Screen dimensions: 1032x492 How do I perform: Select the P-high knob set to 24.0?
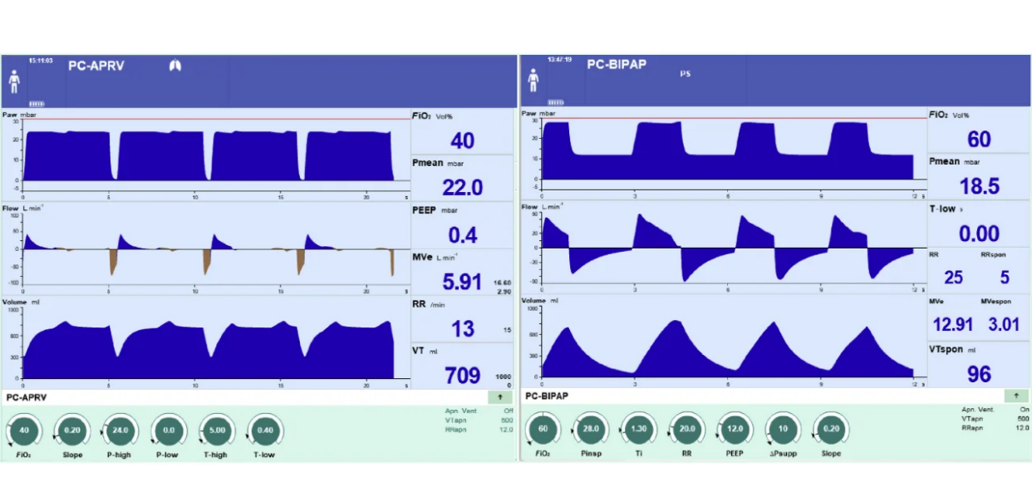[120, 430]
